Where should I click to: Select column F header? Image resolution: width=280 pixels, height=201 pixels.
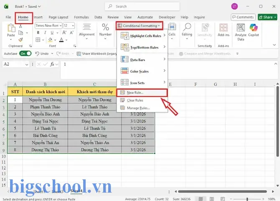pos(196,84)
